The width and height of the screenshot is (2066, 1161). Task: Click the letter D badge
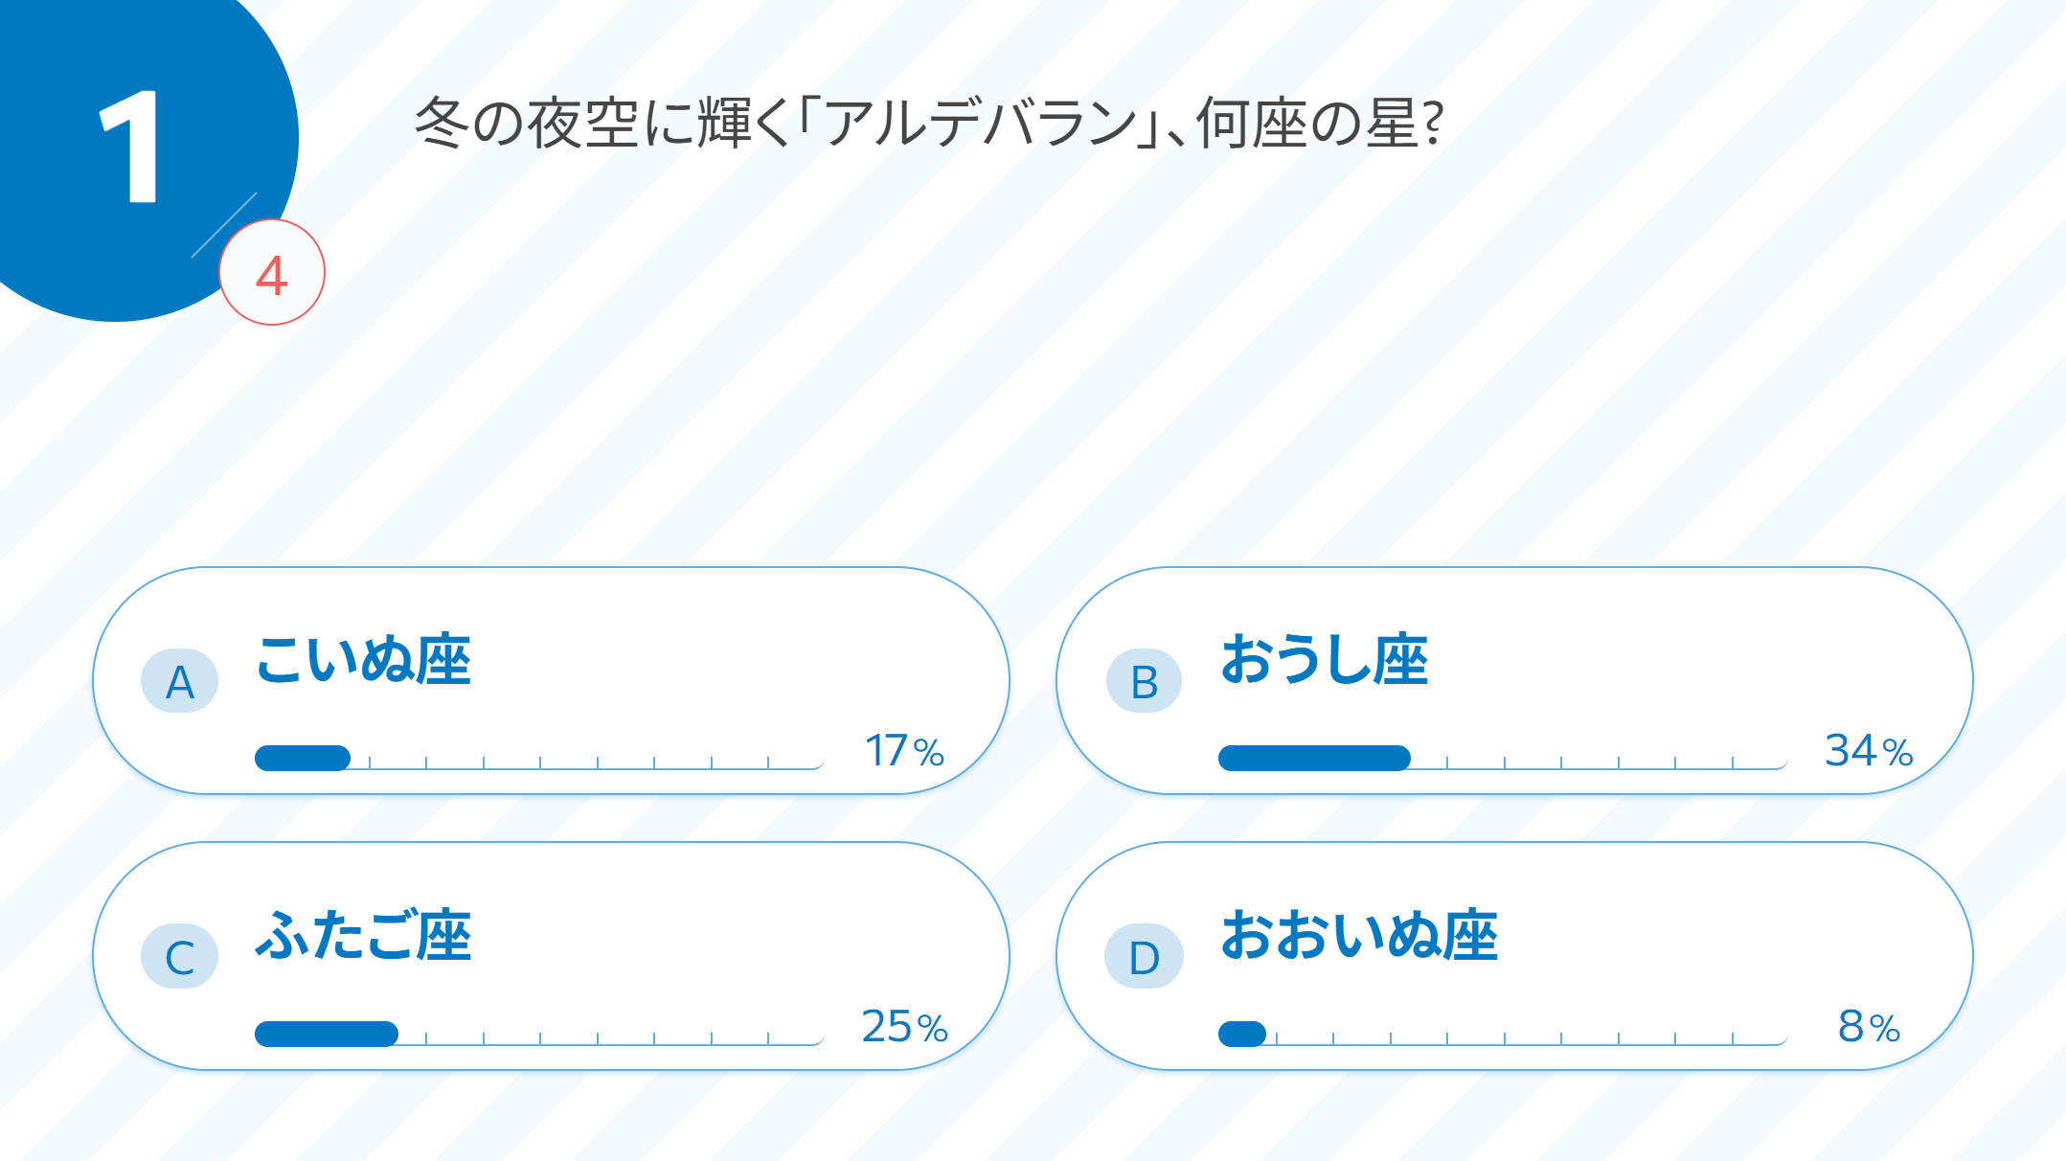coord(1144,956)
